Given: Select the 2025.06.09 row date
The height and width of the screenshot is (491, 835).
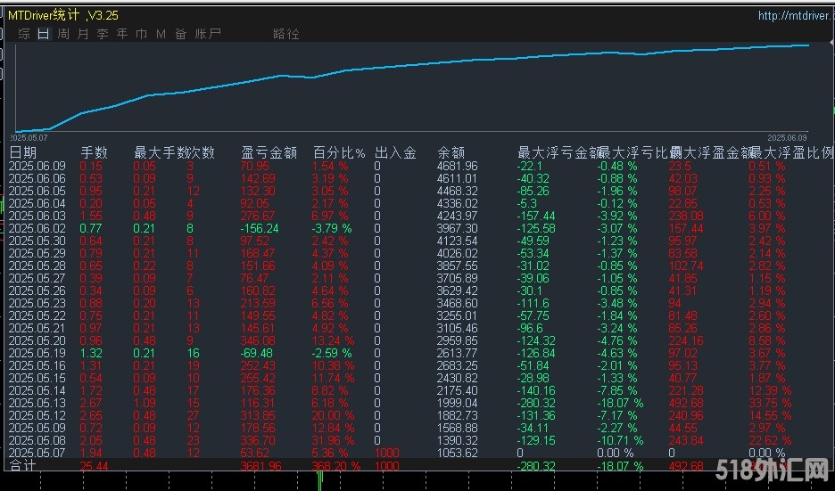Looking at the screenshot, I should click(37, 167).
